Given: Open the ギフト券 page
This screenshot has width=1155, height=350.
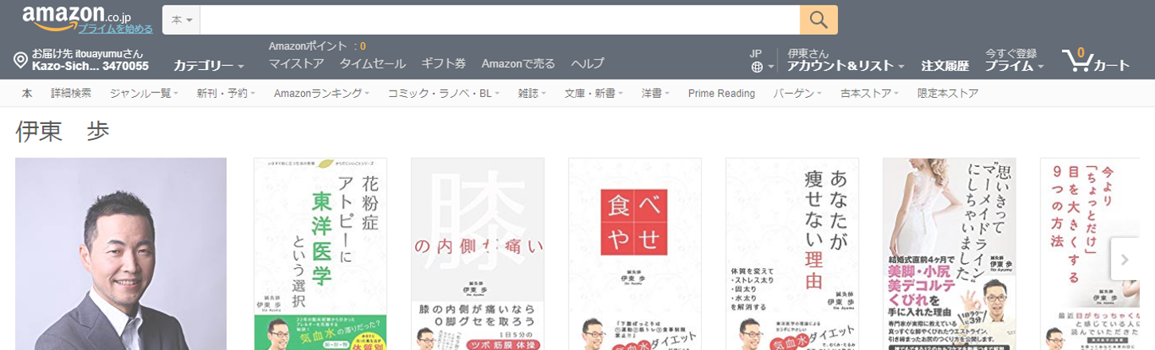Looking at the screenshot, I should coord(444,64).
